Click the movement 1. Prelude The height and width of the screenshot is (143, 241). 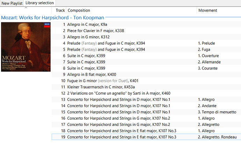[206, 43]
